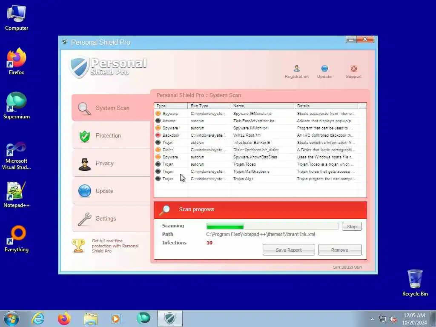Screen dimensions: 436x327
Task: Click the red icon on Backdoor row
Action: click(158, 135)
